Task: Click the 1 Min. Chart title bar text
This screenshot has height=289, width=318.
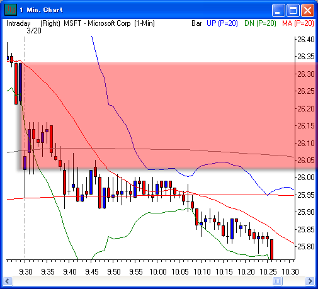Action: (41, 10)
